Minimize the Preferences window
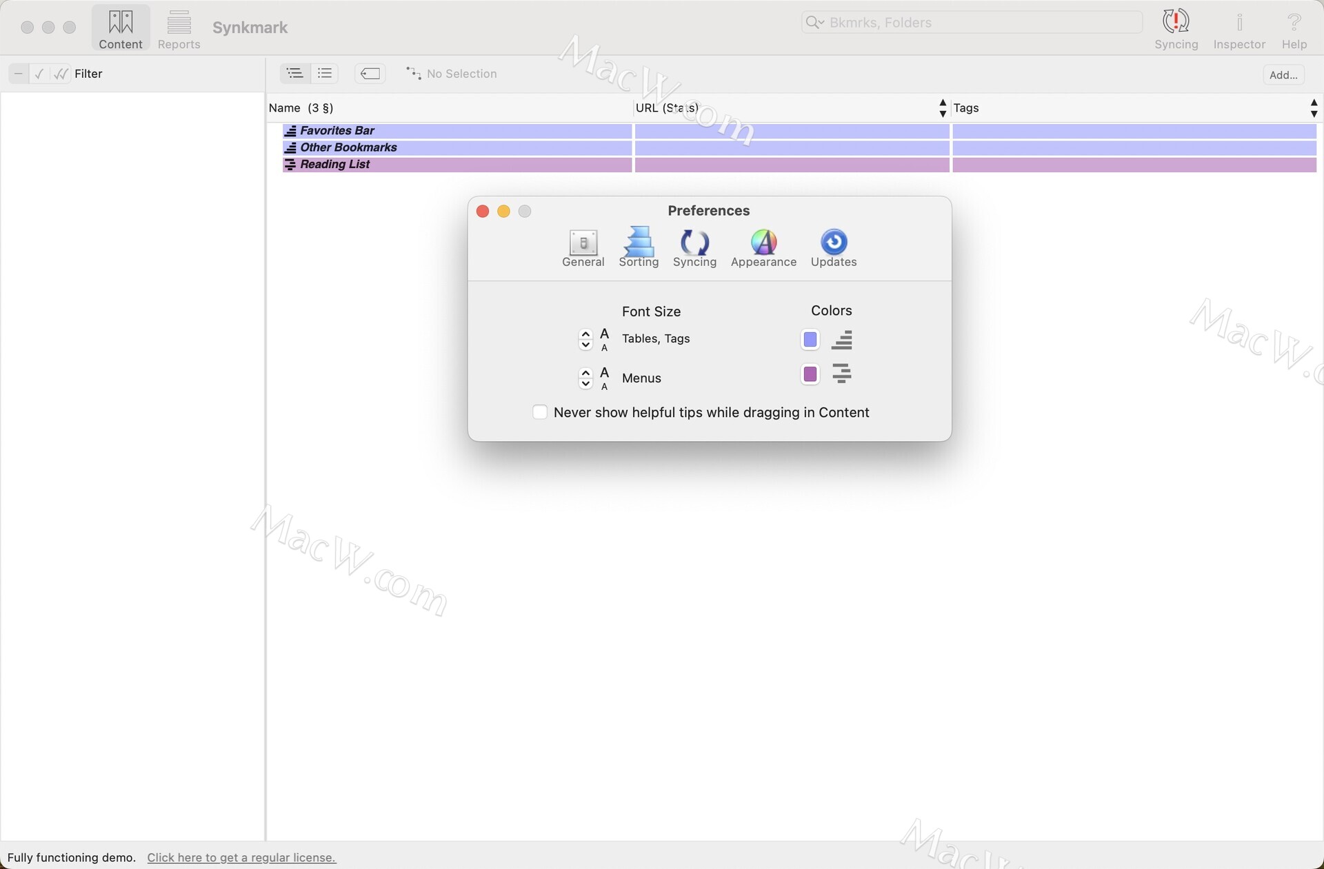 [x=504, y=212]
